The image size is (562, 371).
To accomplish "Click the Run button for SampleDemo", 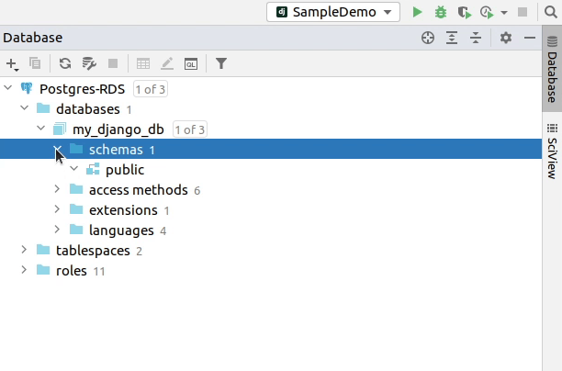I will coord(418,12).
